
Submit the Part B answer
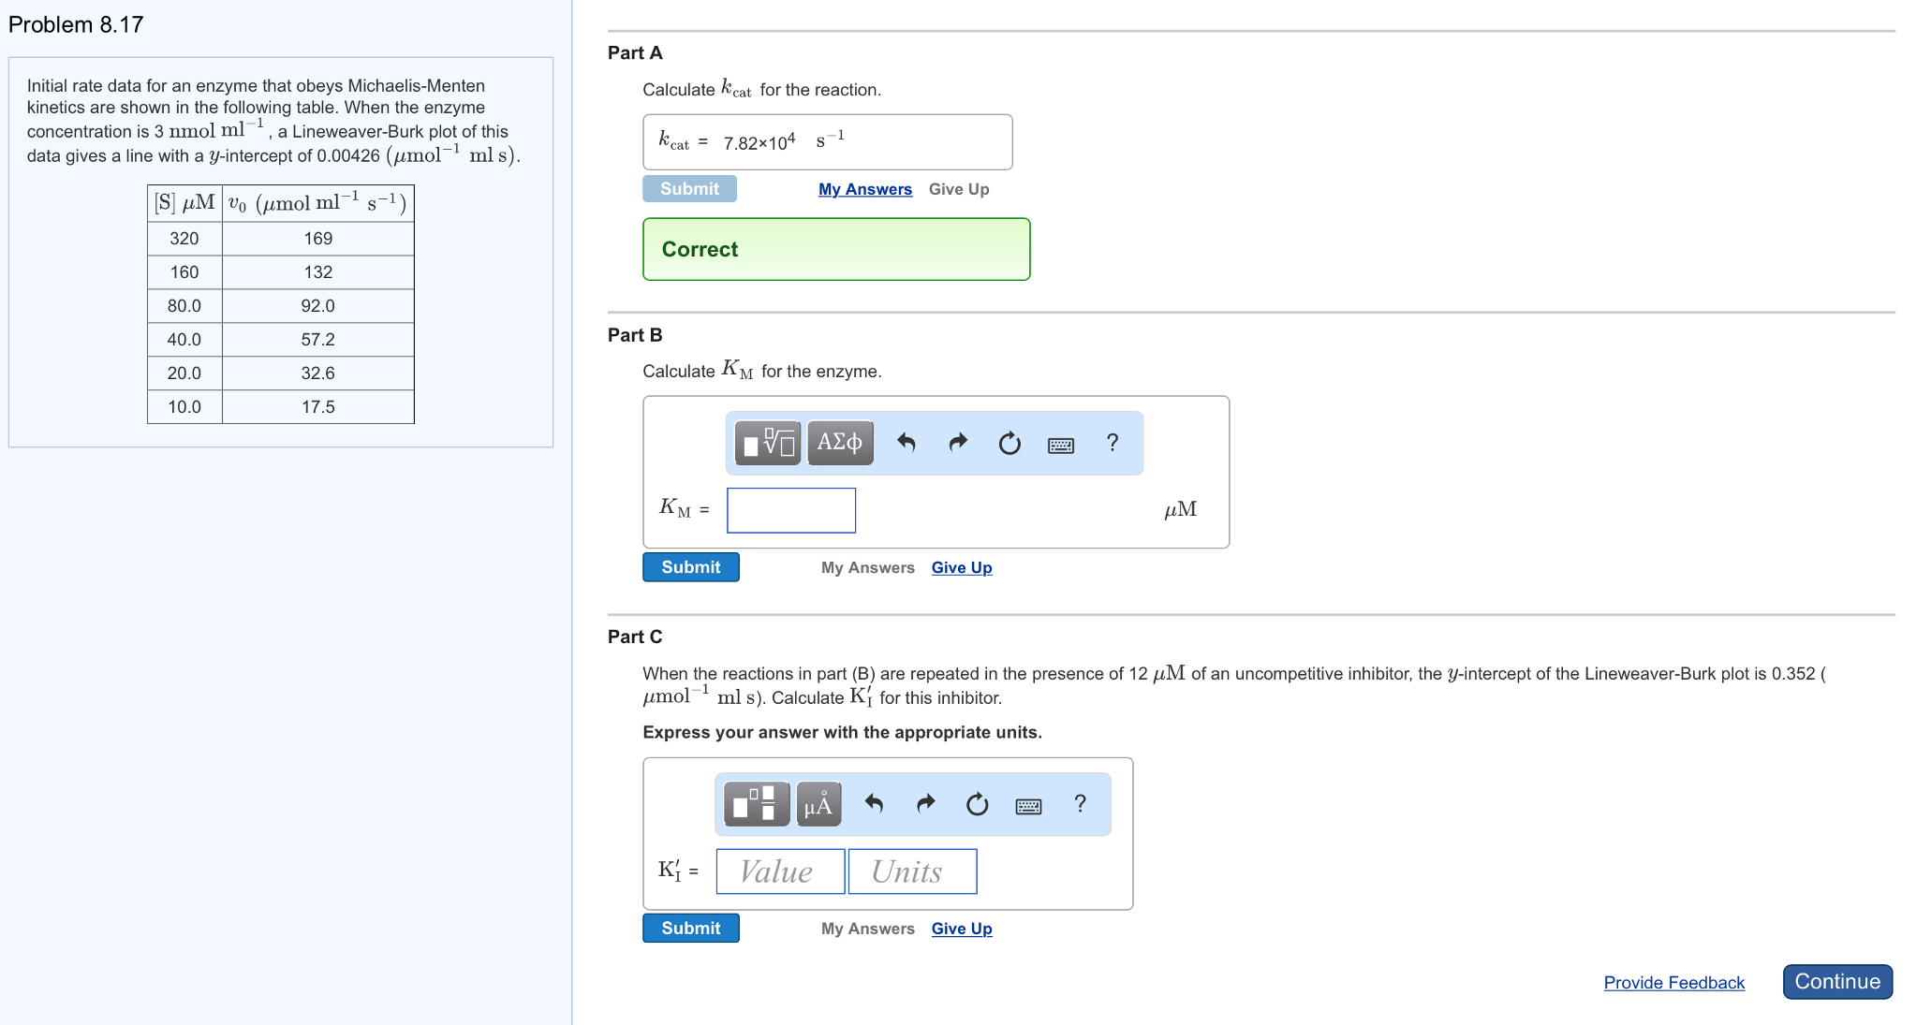pos(690,567)
